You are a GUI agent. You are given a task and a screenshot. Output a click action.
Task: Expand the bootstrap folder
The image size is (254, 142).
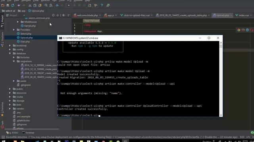10,45
